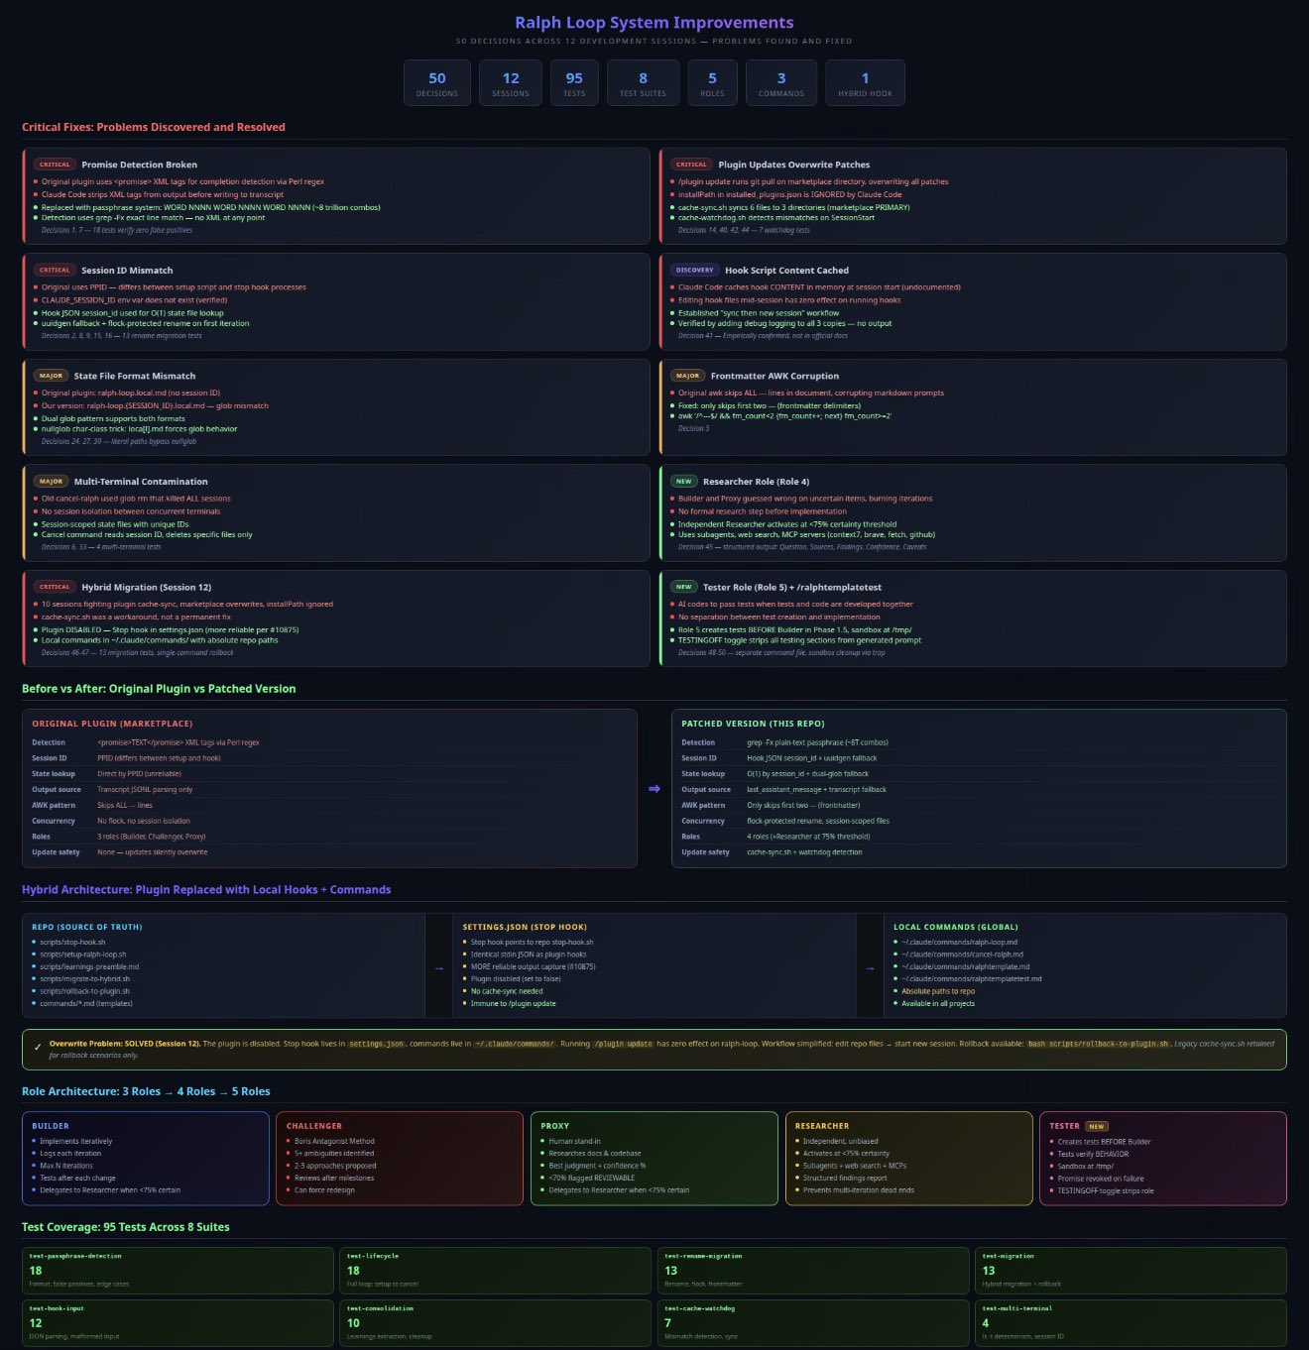Click the Major badge on Multi-Terminal Contamination
The width and height of the screenshot is (1309, 1350).
51,481
